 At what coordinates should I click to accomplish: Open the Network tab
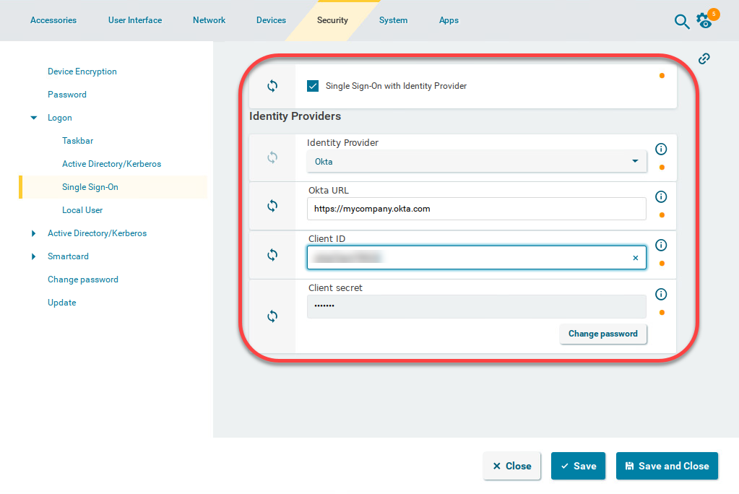click(x=209, y=20)
